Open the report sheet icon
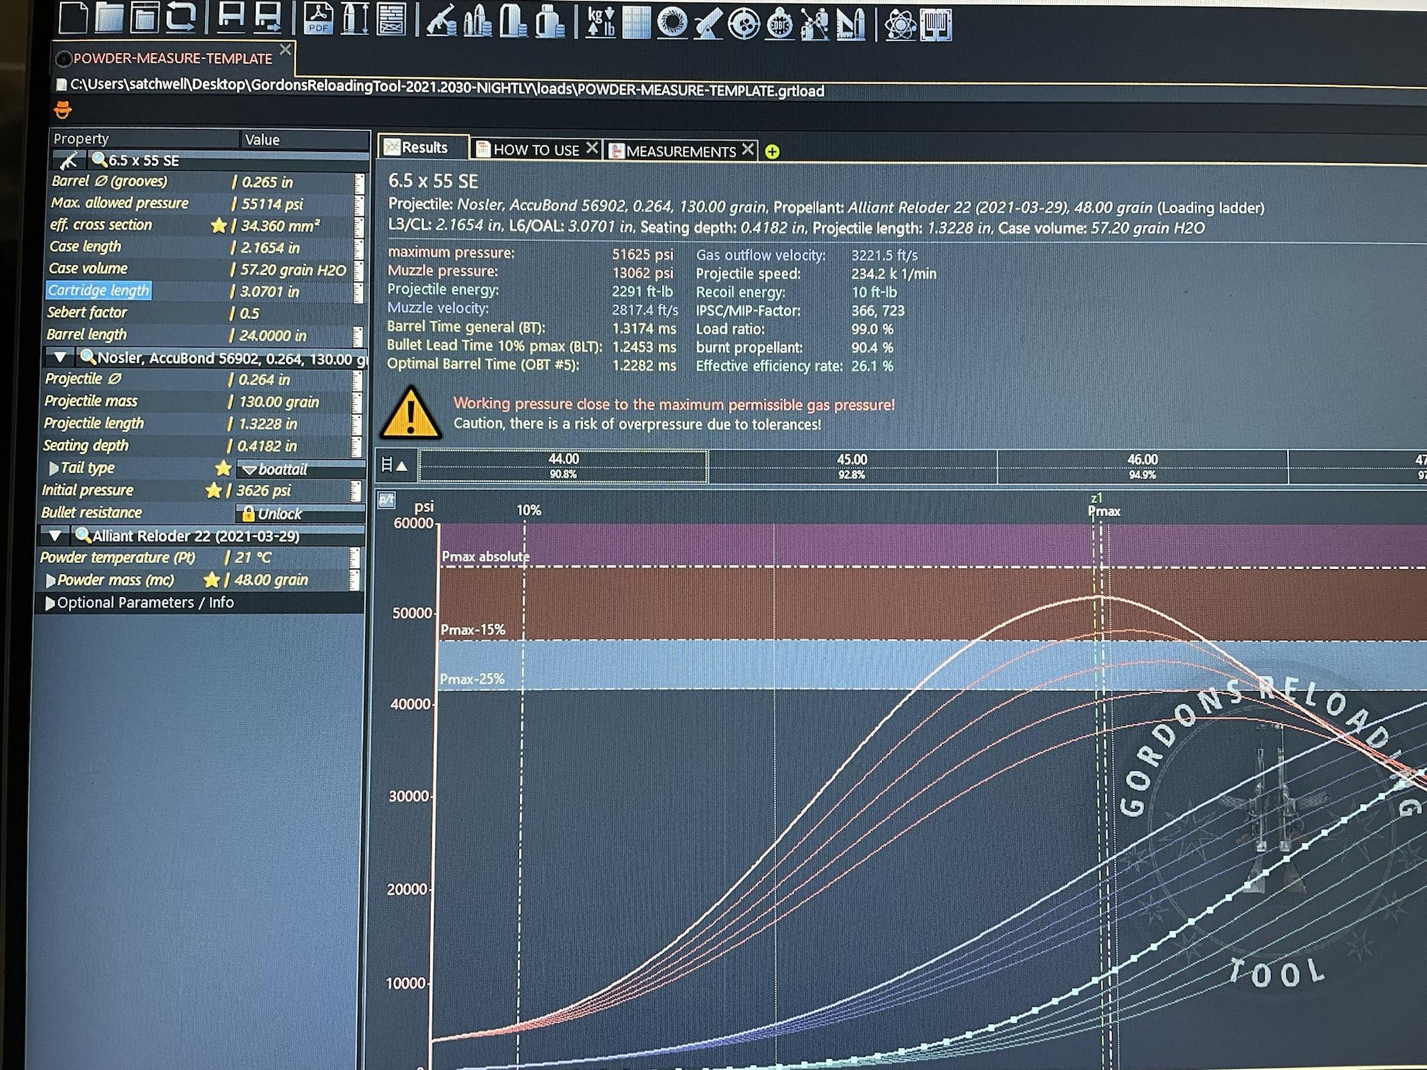The height and width of the screenshot is (1070, 1427). click(x=392, y=19)
